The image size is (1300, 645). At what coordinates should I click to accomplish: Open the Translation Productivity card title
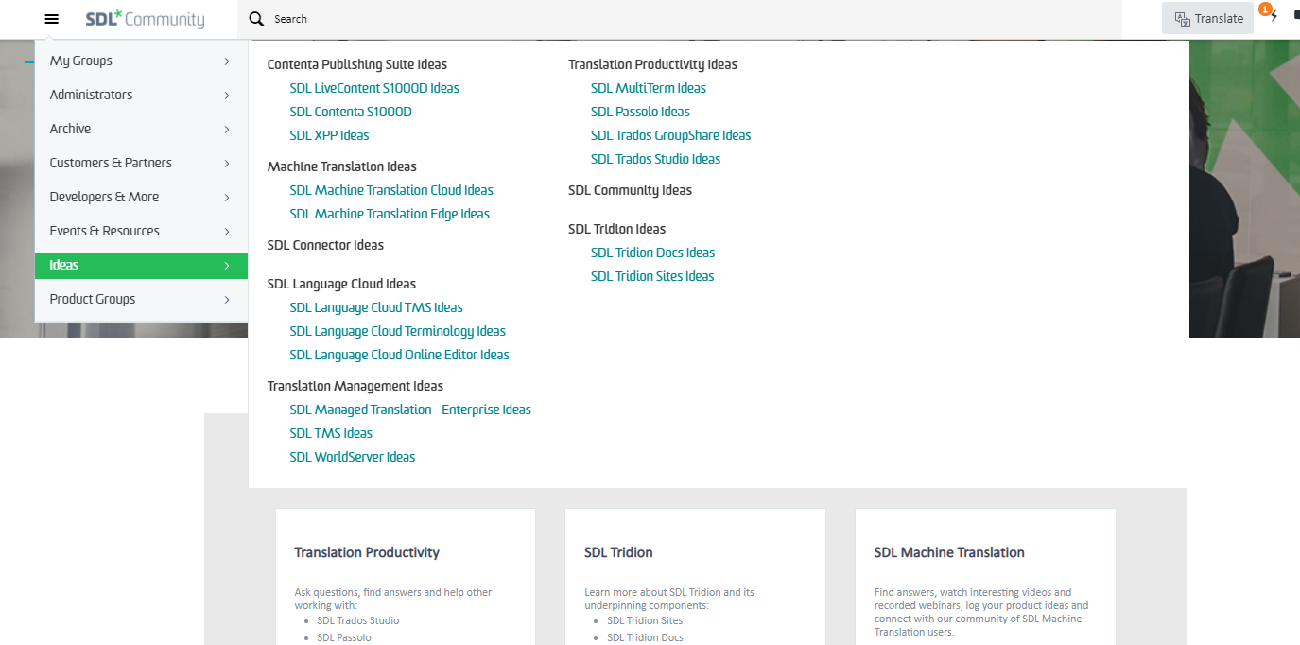(367, 552)
